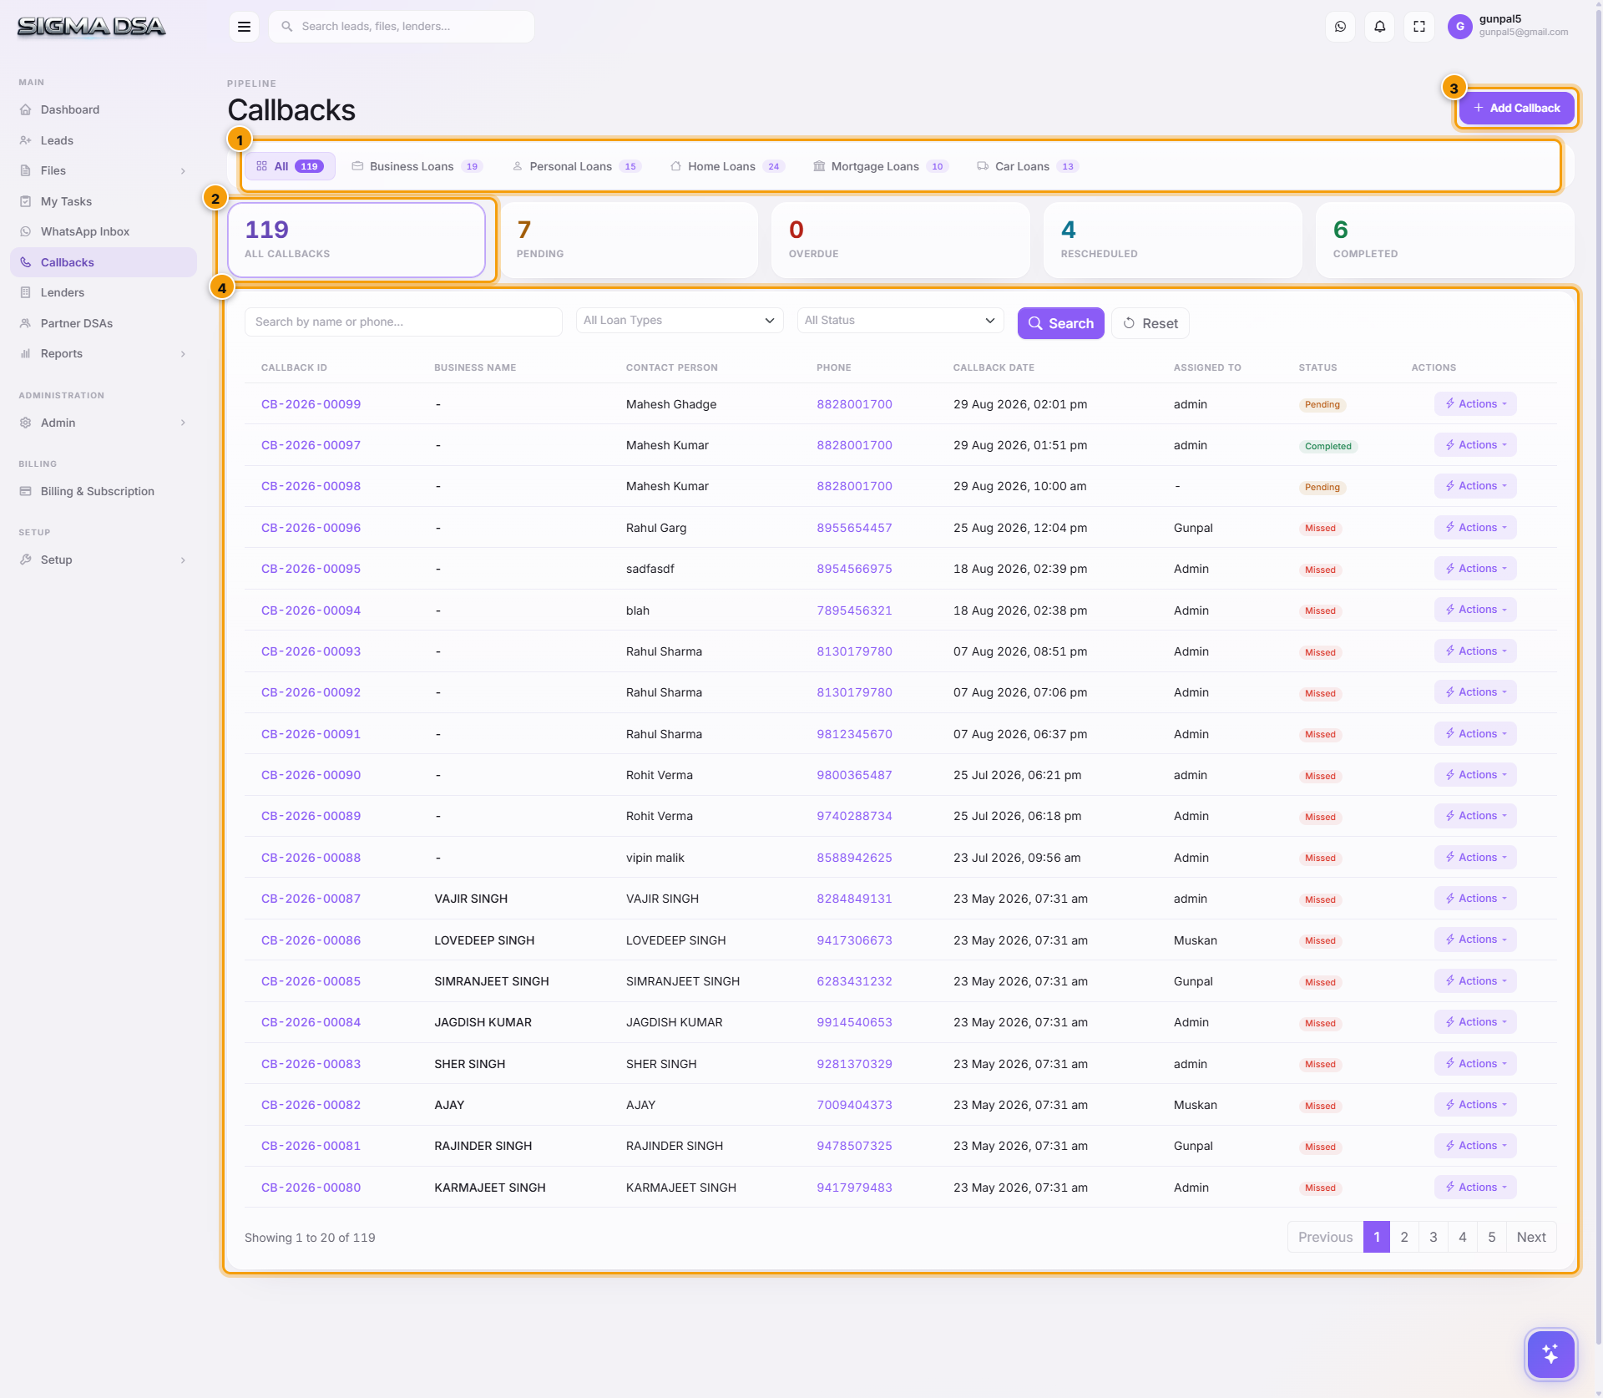The width and height of the screenshot is (1603, 1398).
Task: Click phone number 8955654457
Action: tap(854, 528)
